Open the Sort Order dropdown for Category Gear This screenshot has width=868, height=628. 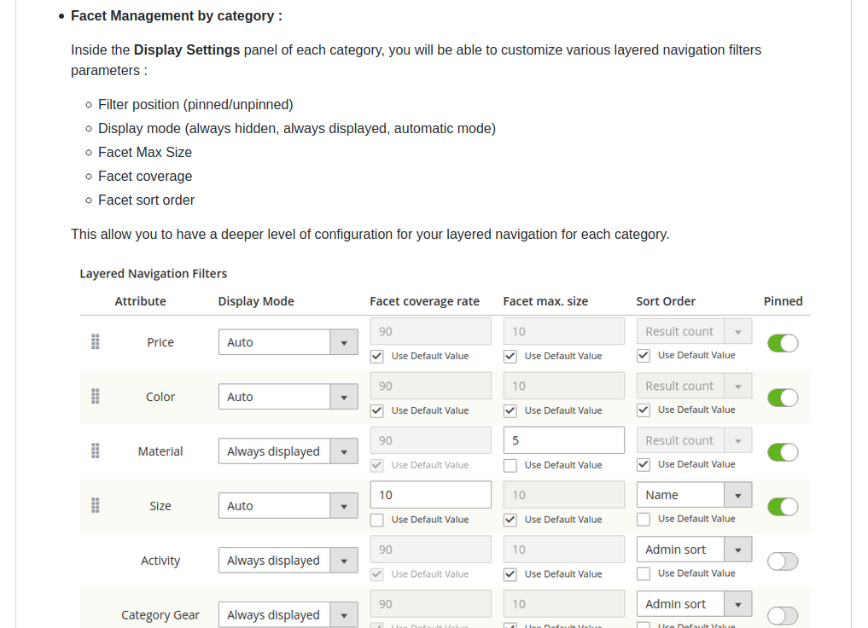click(737, 603)
